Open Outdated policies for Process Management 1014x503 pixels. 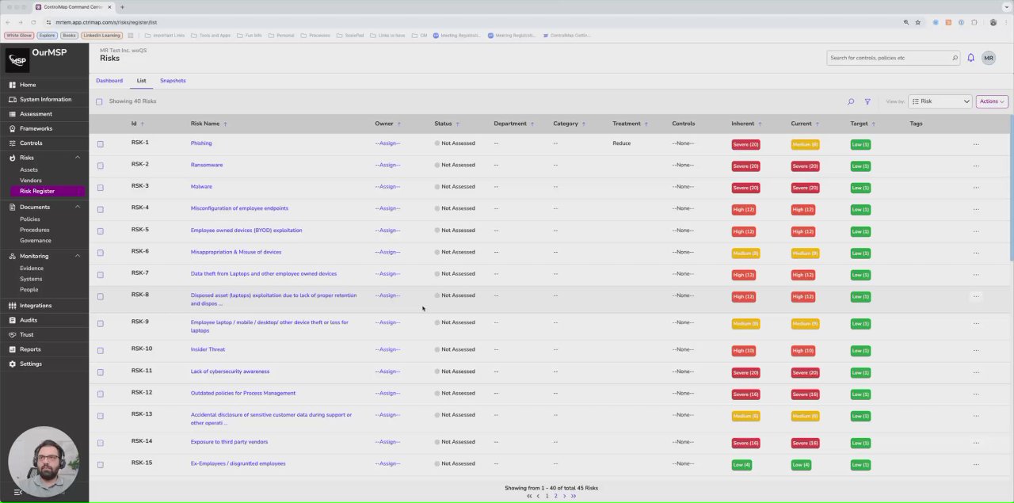[x=243, y=393]
